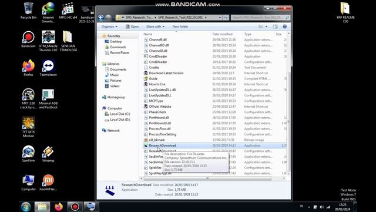Click the search box in Explorer
This screenshot has width=376, height=212.
[x=260, y=18]
